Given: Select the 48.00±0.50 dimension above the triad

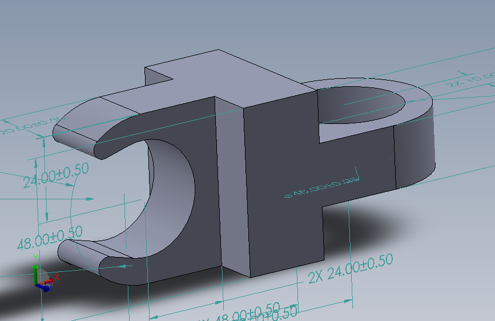Looking at the screenshot, I should pyautogui.click(x=50, y=238).
